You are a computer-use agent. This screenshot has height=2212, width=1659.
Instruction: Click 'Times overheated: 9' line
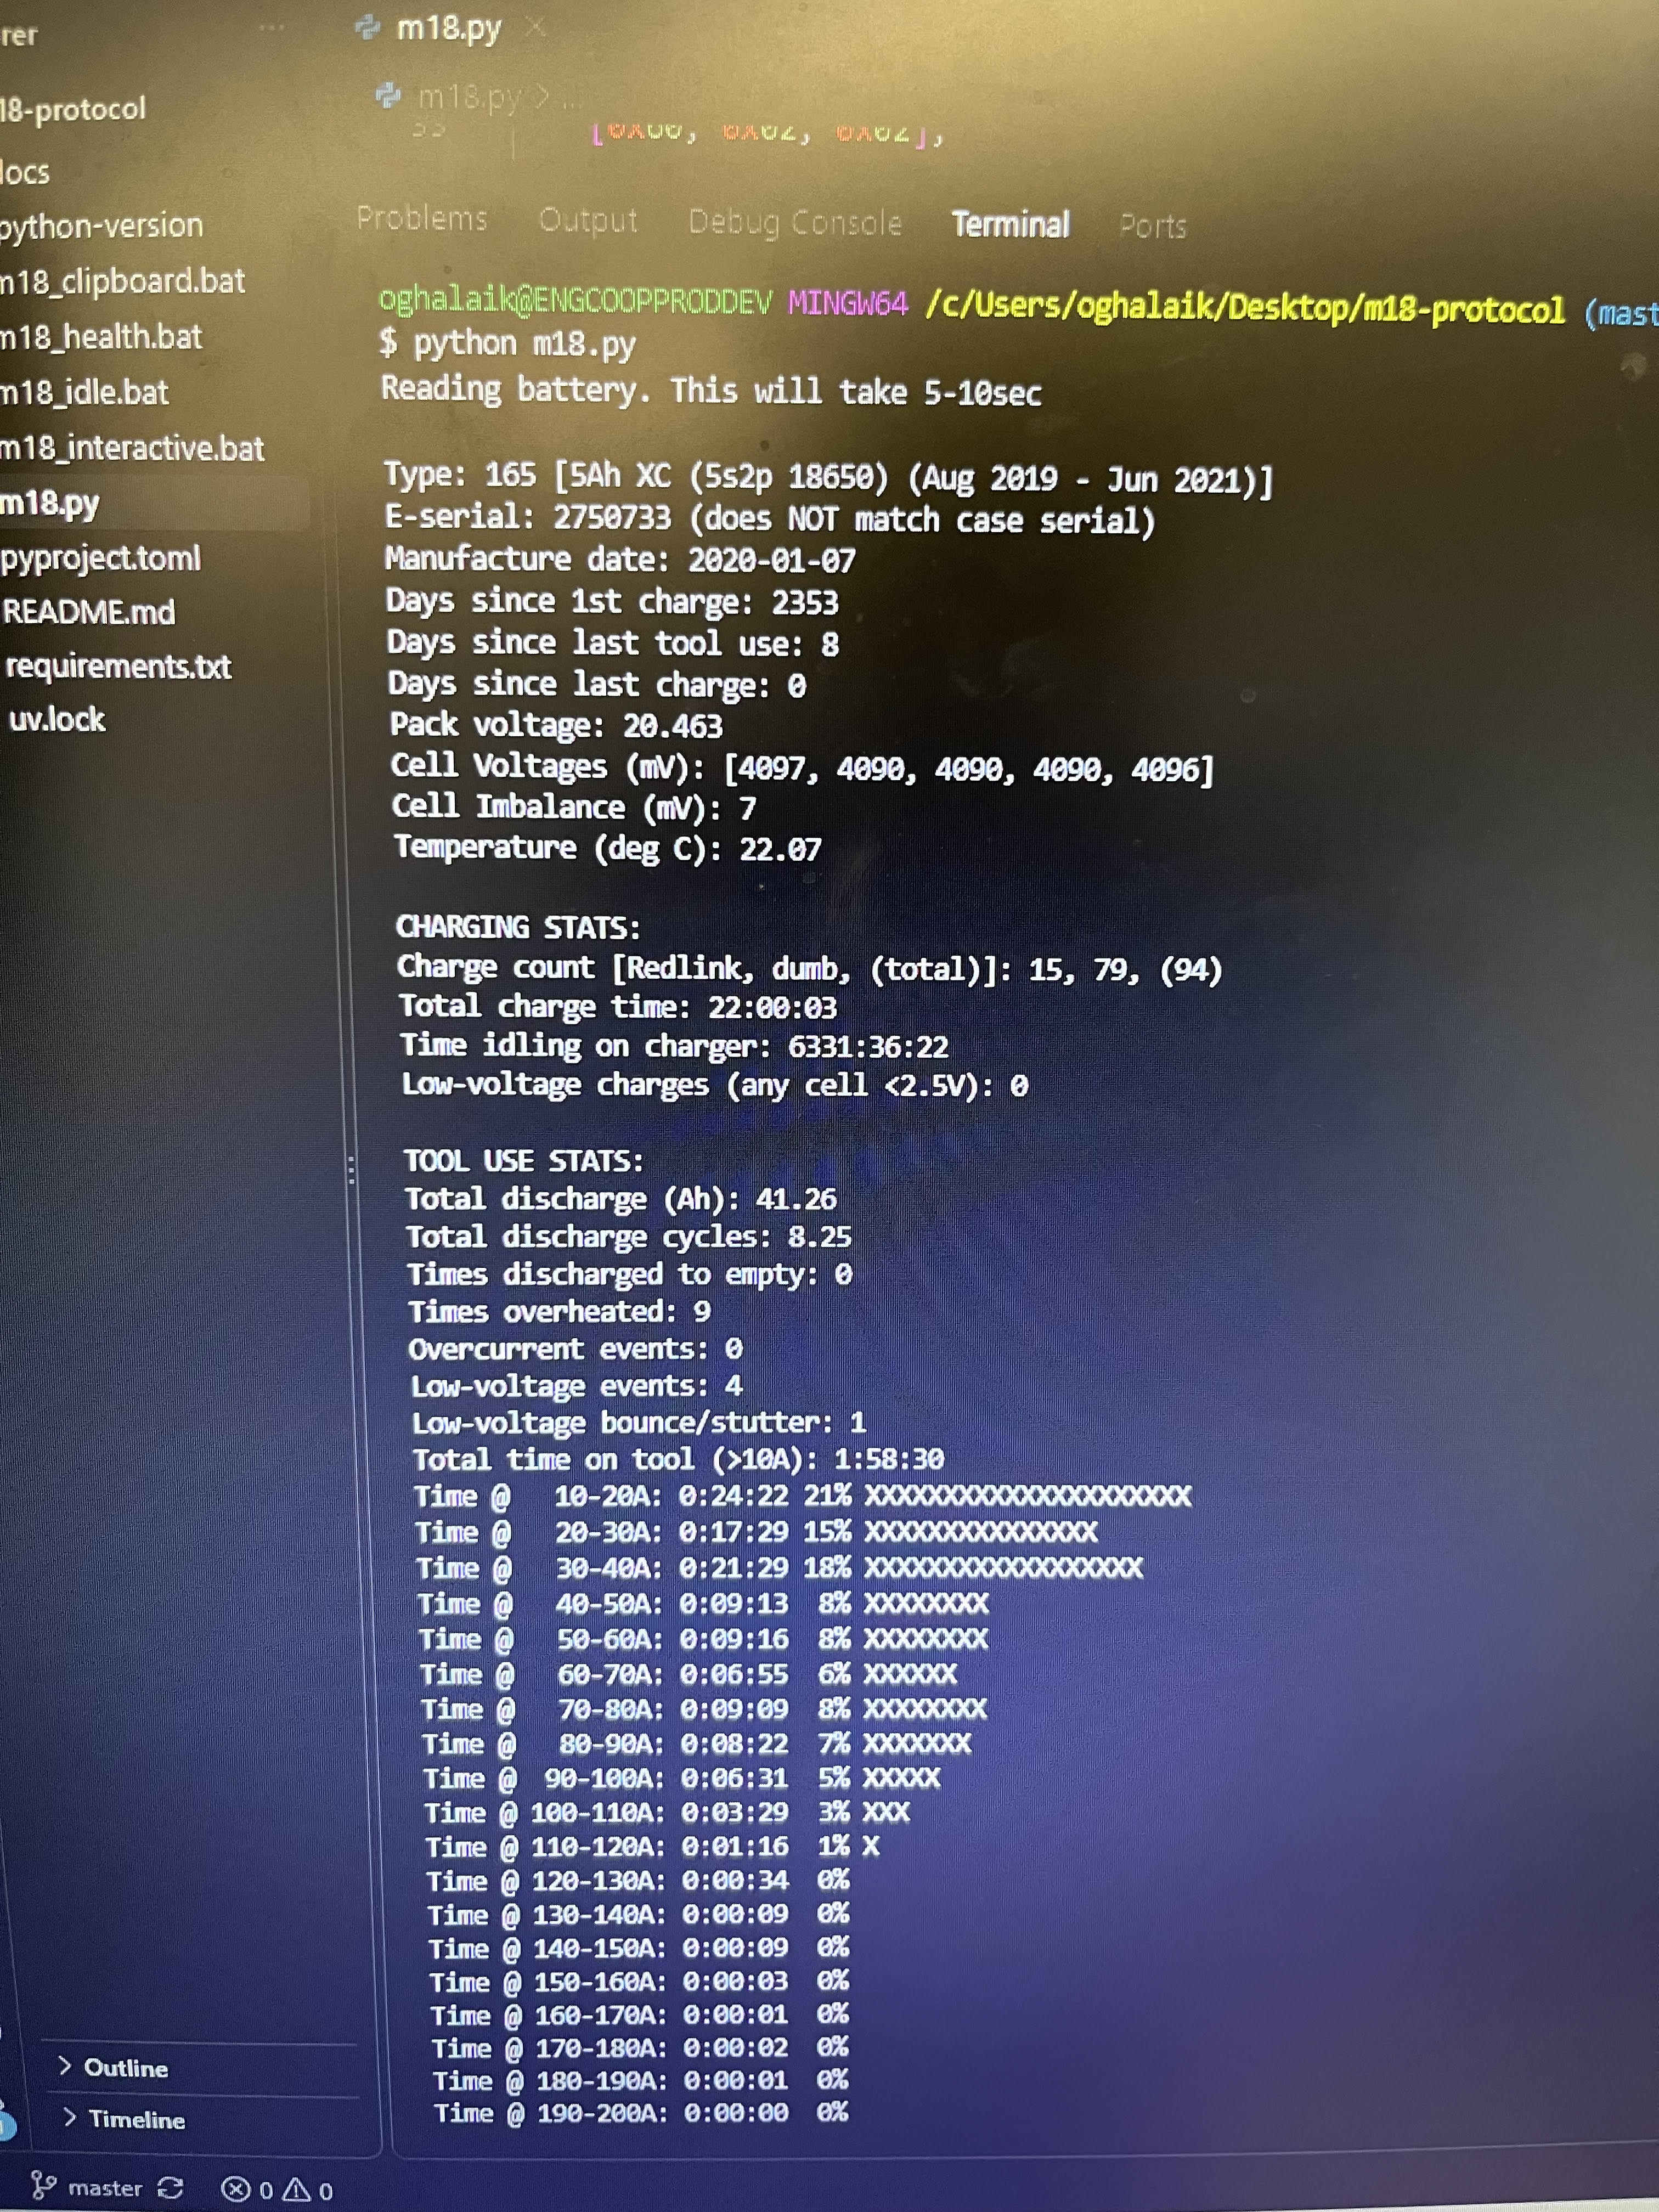click(560, 1312)
